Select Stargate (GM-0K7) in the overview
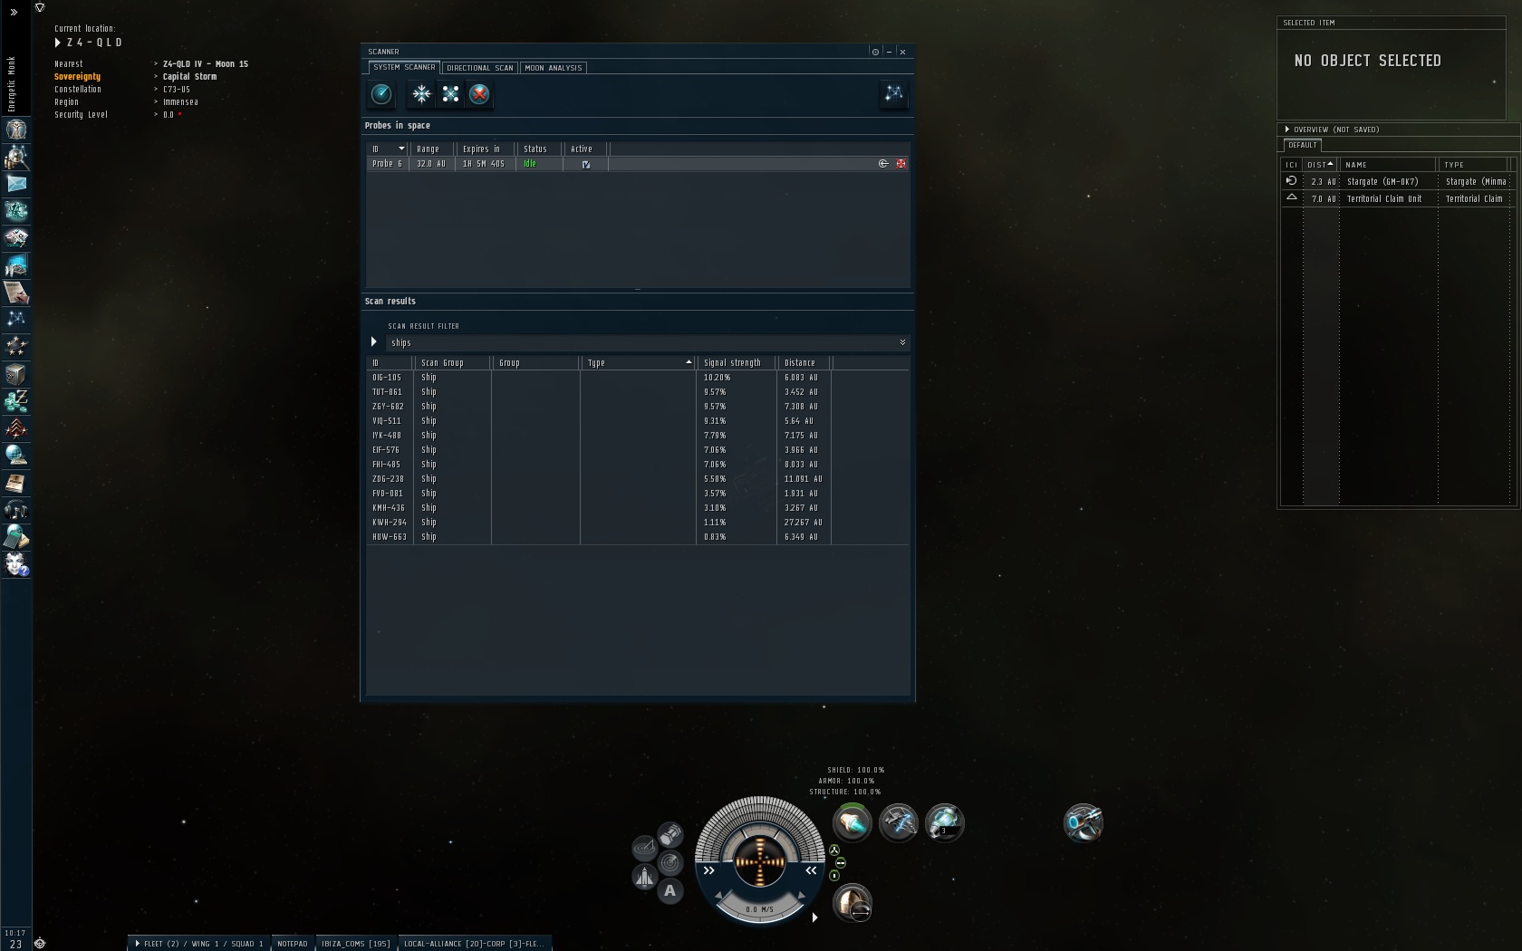 tap(1396, 182)
